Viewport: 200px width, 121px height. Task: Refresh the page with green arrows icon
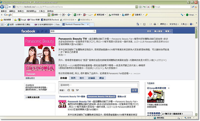point(144,7)
